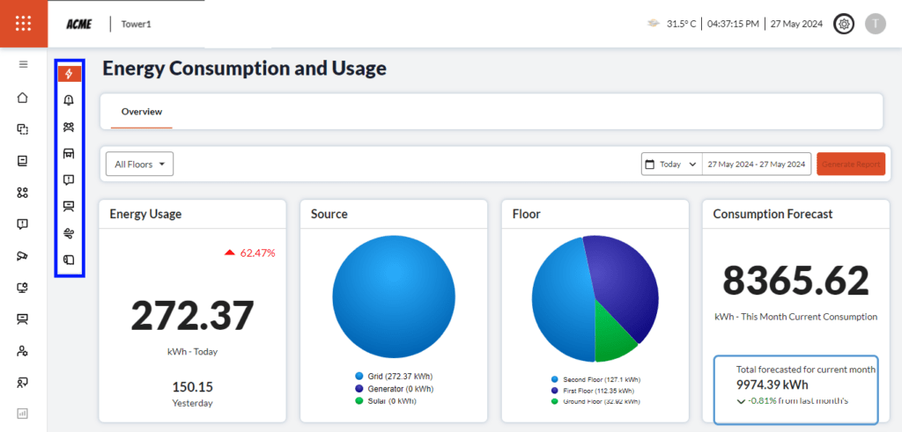This screenshot has width=902, height=432.
Task: Open the alarm bell icon in the submenu
Action: [70, 100]
